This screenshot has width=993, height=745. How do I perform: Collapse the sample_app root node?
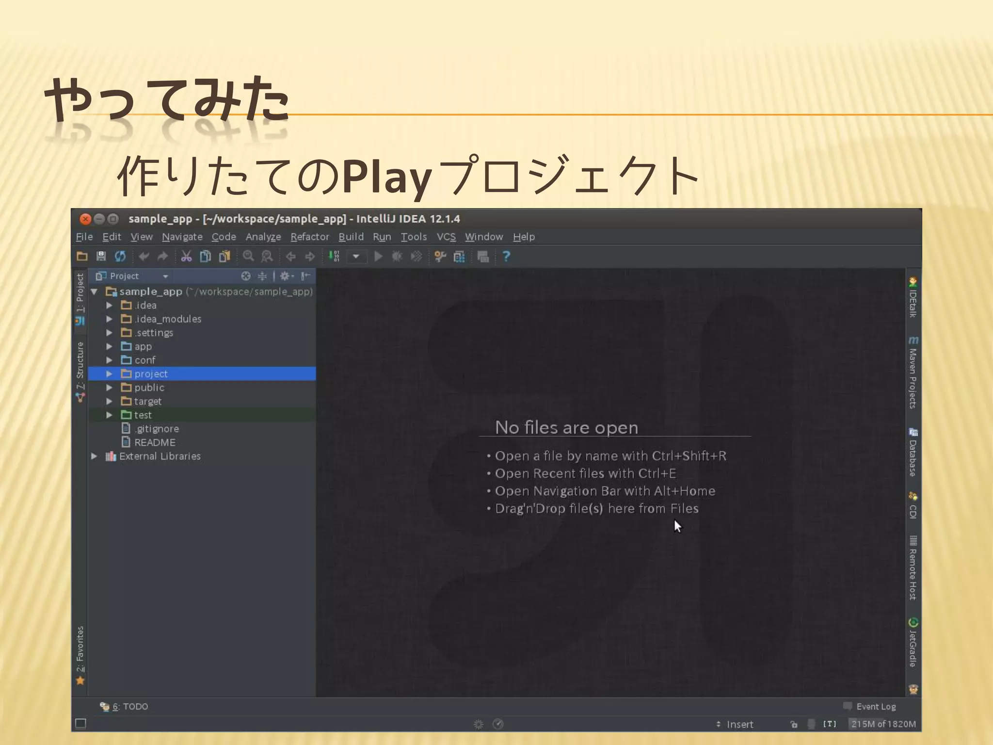coord(95,292)
